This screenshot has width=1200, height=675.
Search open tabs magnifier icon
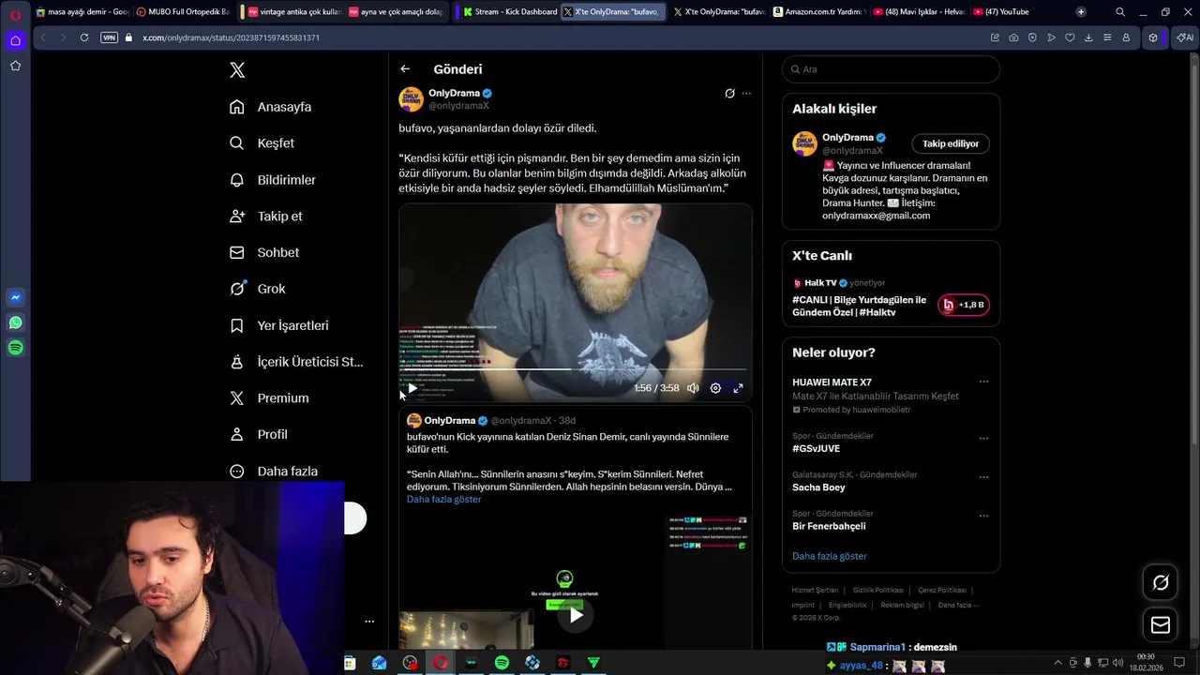click(1120, 12)
